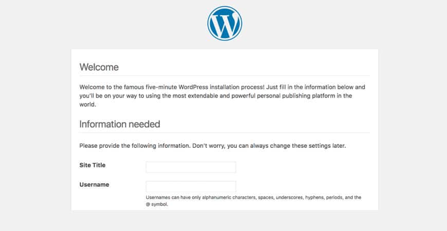Click the Information needed heading

[120, 124]
